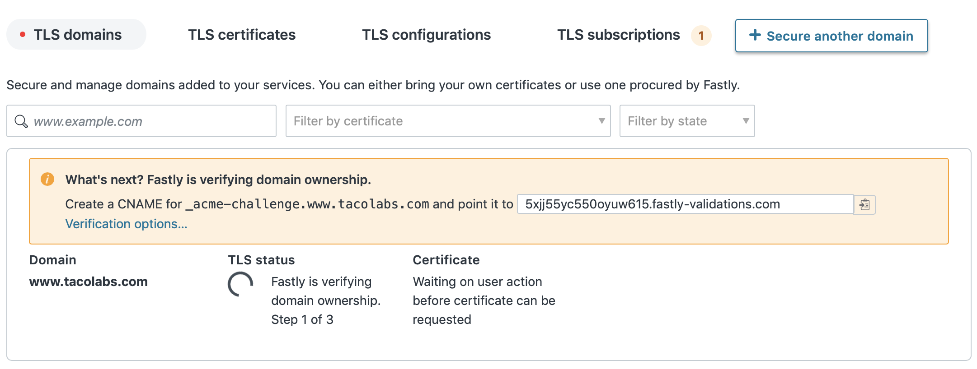
Task: Click the plus icon on Secure another domain
Action: click(755, 36)
